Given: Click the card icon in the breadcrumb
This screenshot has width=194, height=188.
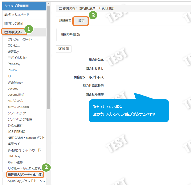Looking at the screenshot, I should (x=61, y=8).
